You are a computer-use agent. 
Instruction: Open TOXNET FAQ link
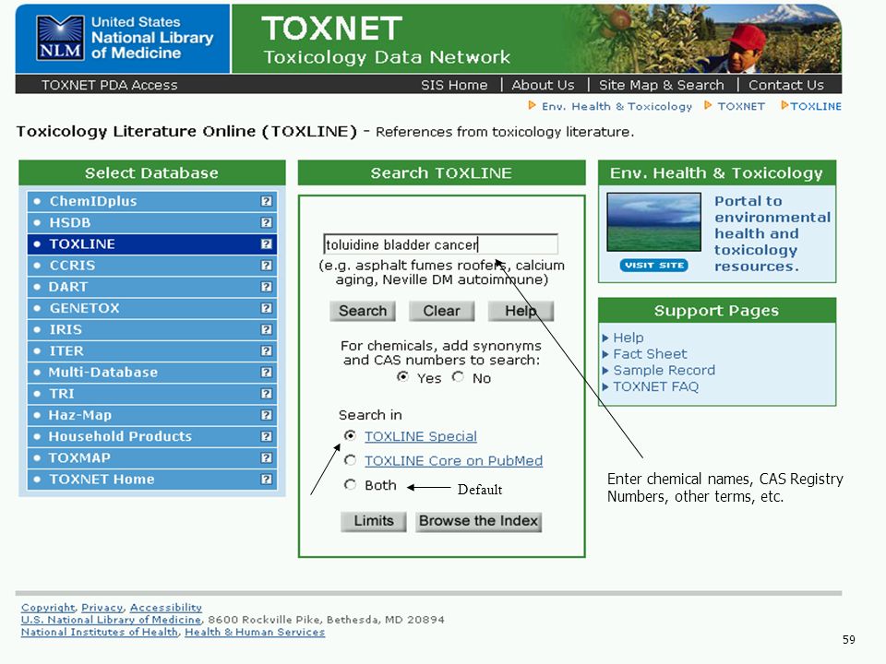655,386
